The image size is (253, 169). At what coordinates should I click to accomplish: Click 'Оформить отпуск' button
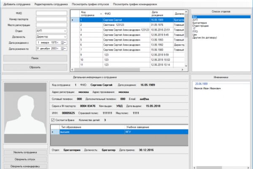(x=25, y=159)
